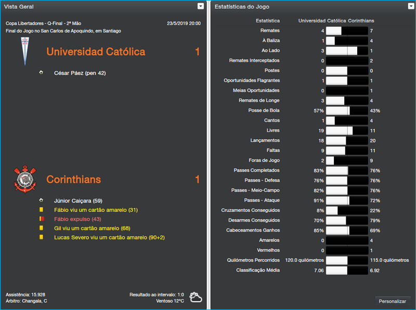Select the César Páez (pen 42) goal entry
Viewport: 416px width, 310px height.
(x=80, y=73)
